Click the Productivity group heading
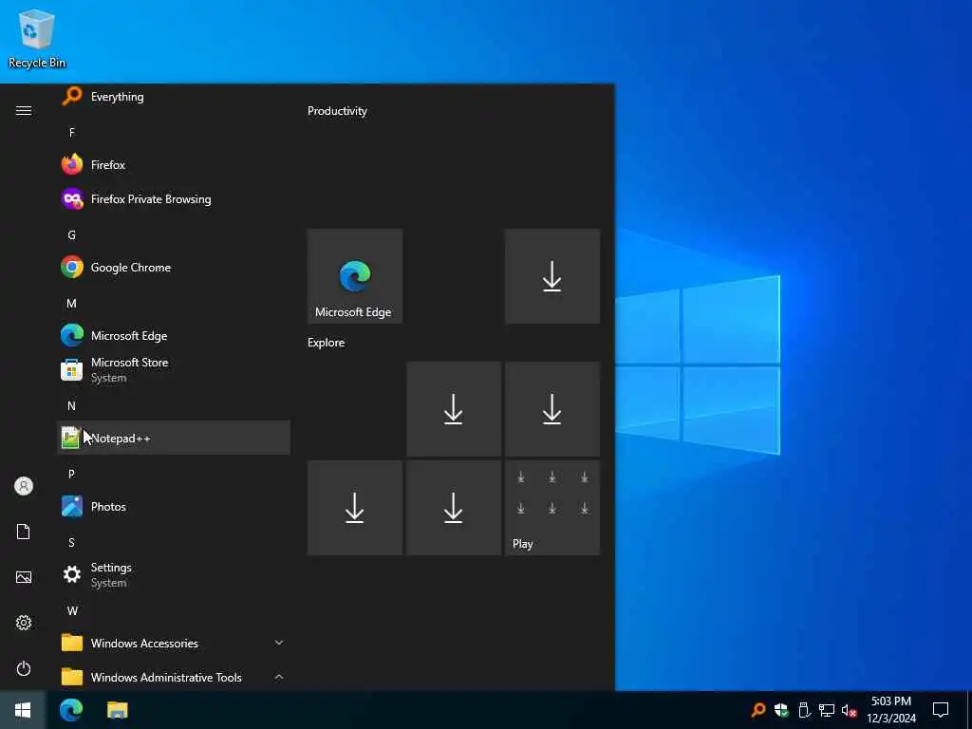972x729 pixels. coord(337,111)
